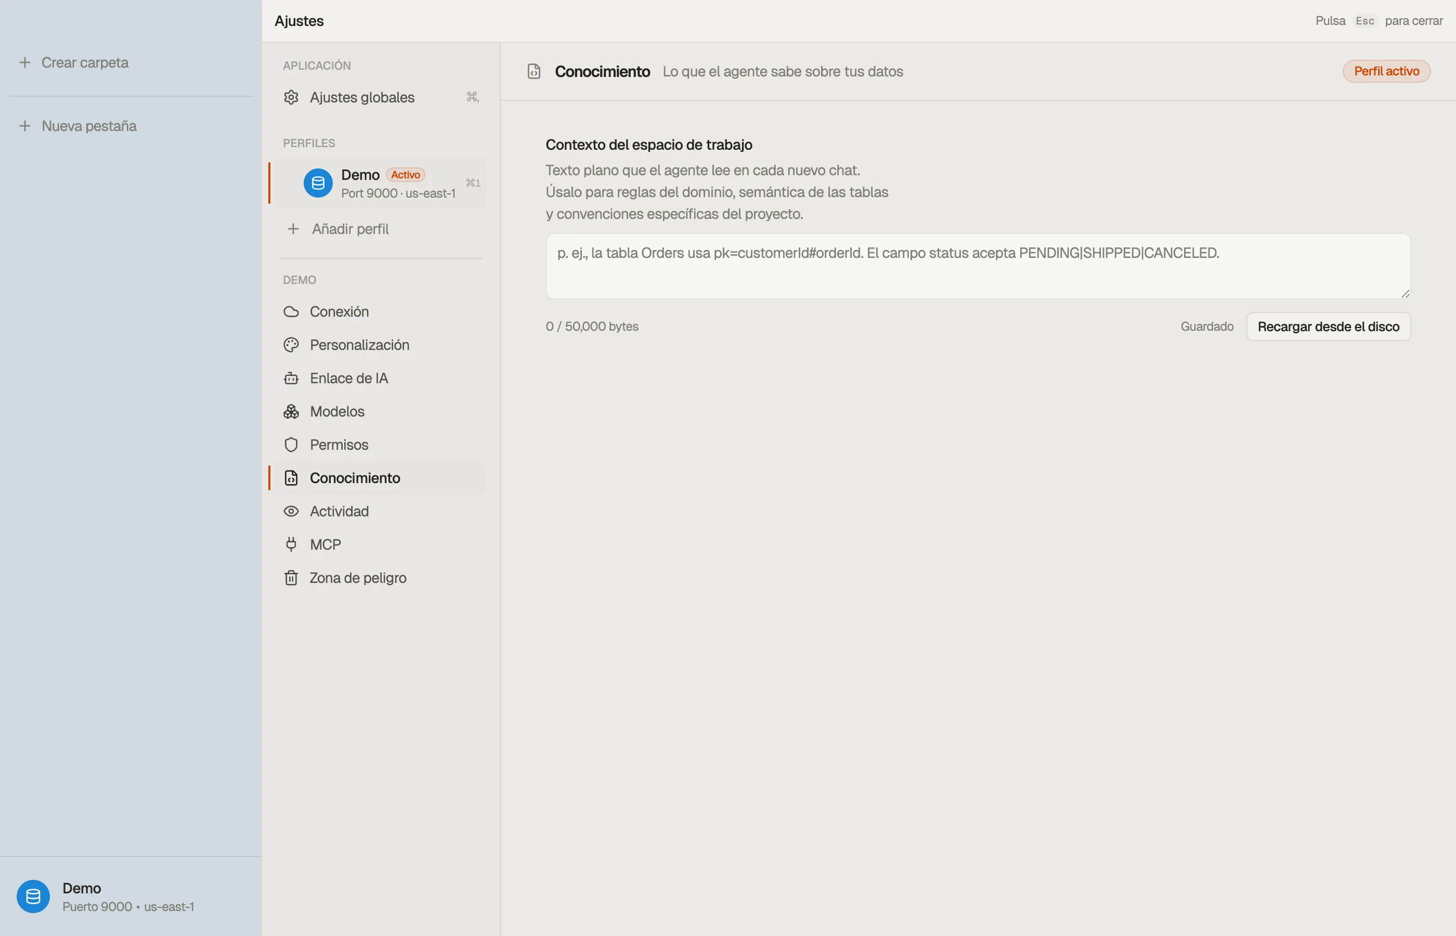Click the cubes icon beside Modelos
Screen dimensions: 1456x936
[291, 411]
